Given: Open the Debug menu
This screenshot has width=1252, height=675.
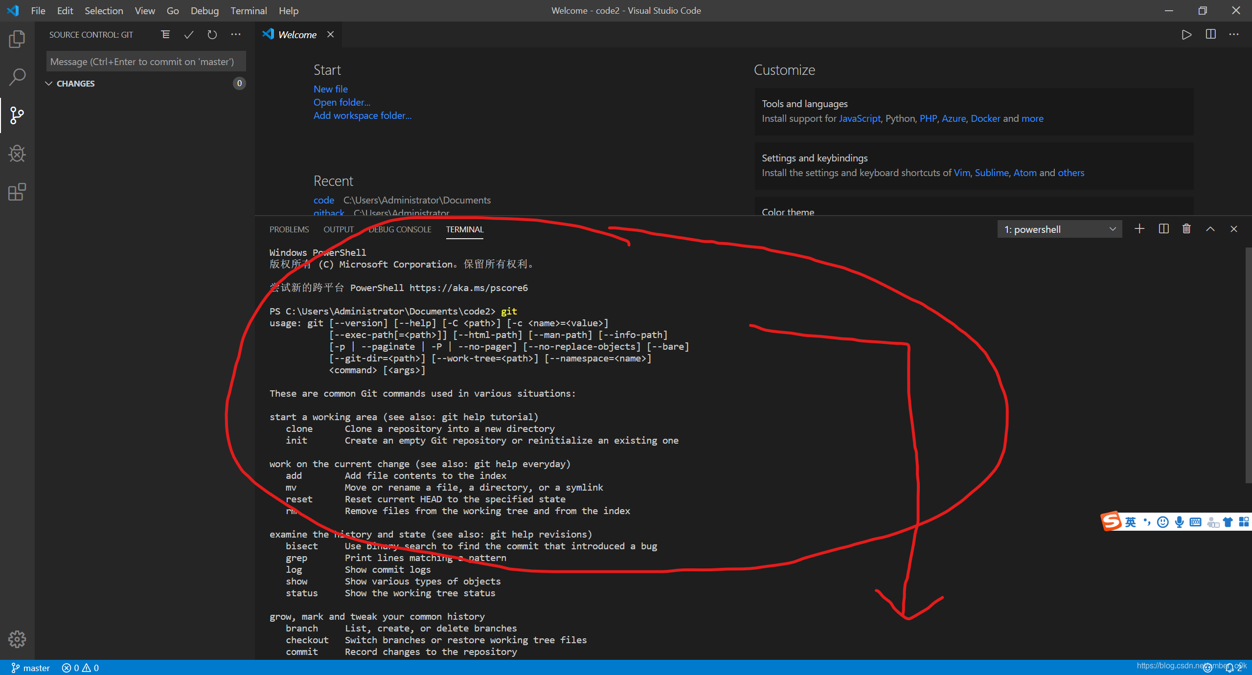Looking at the screenshot, I should pos(205,11).
